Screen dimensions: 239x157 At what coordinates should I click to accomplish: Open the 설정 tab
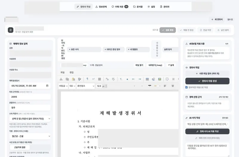tap(151, 7)
